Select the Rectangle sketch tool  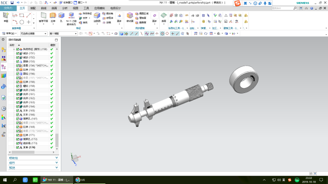click(x=22, y=15)
